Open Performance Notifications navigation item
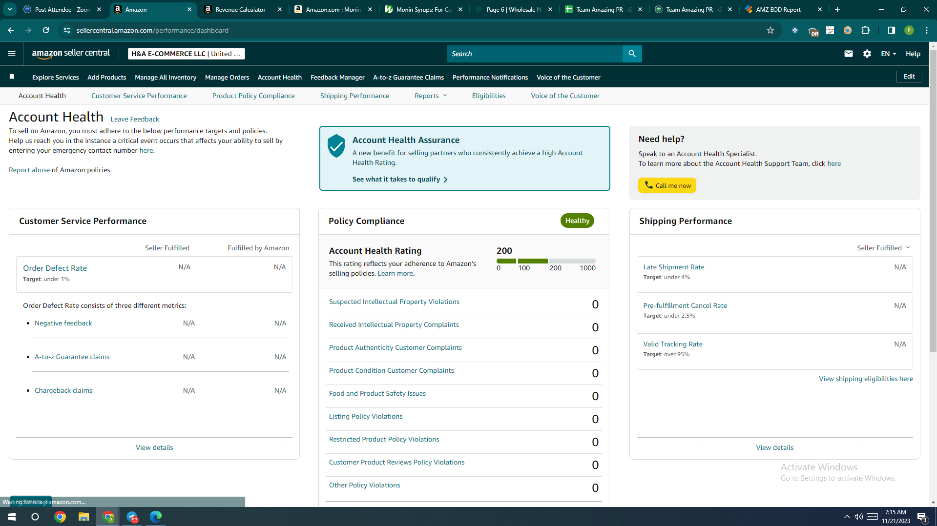 (490, 77)
